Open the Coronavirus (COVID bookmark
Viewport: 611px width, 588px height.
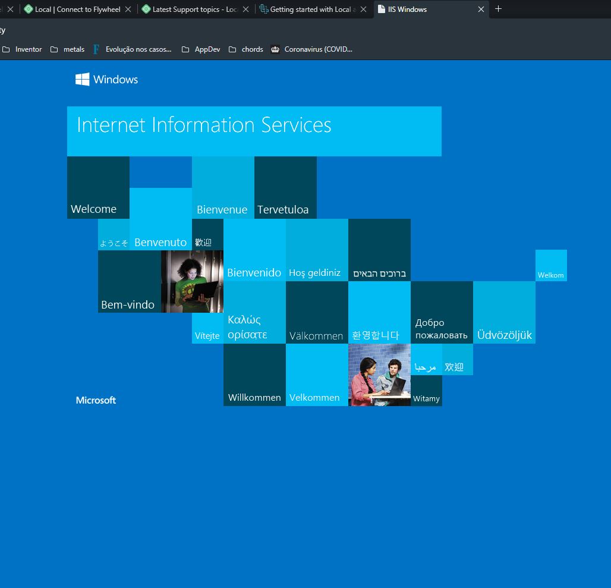(311, 49)
